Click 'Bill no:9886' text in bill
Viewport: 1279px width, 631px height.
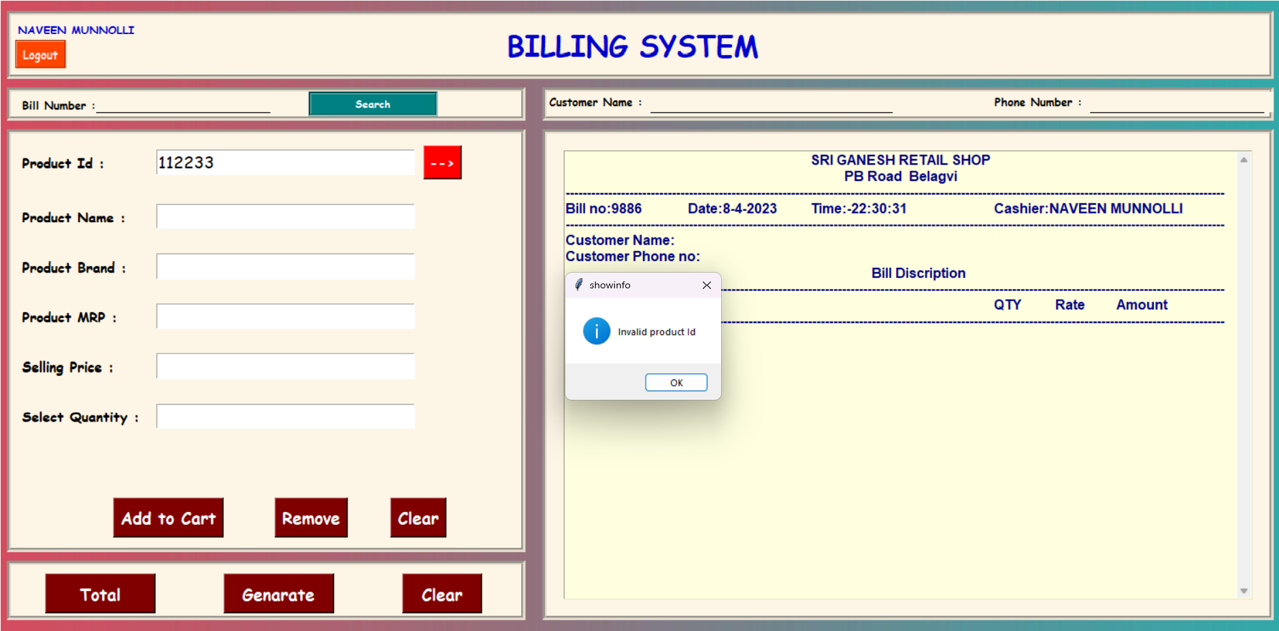point(603,209)
